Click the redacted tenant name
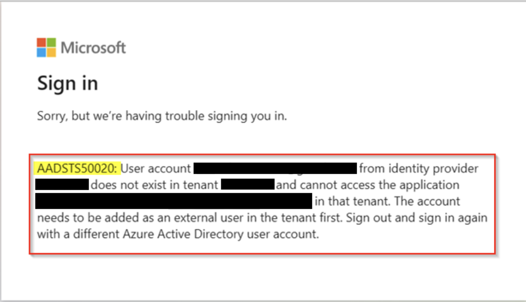Viewport: 526px width, 302px height. point(247,185)
